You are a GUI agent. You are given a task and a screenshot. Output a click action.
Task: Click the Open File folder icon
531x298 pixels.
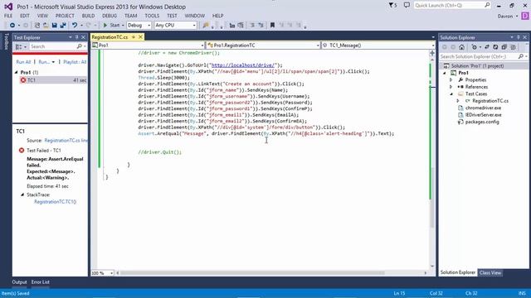tap(46, 26)
